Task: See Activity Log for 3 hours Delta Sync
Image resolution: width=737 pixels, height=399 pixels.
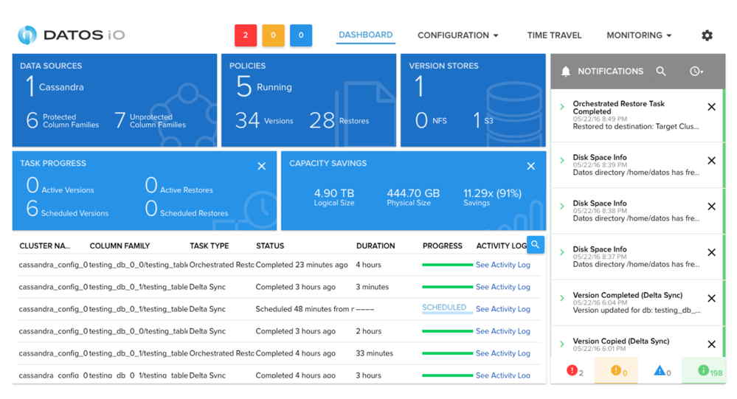Action: pyautogui.click(x=503, y=375)
